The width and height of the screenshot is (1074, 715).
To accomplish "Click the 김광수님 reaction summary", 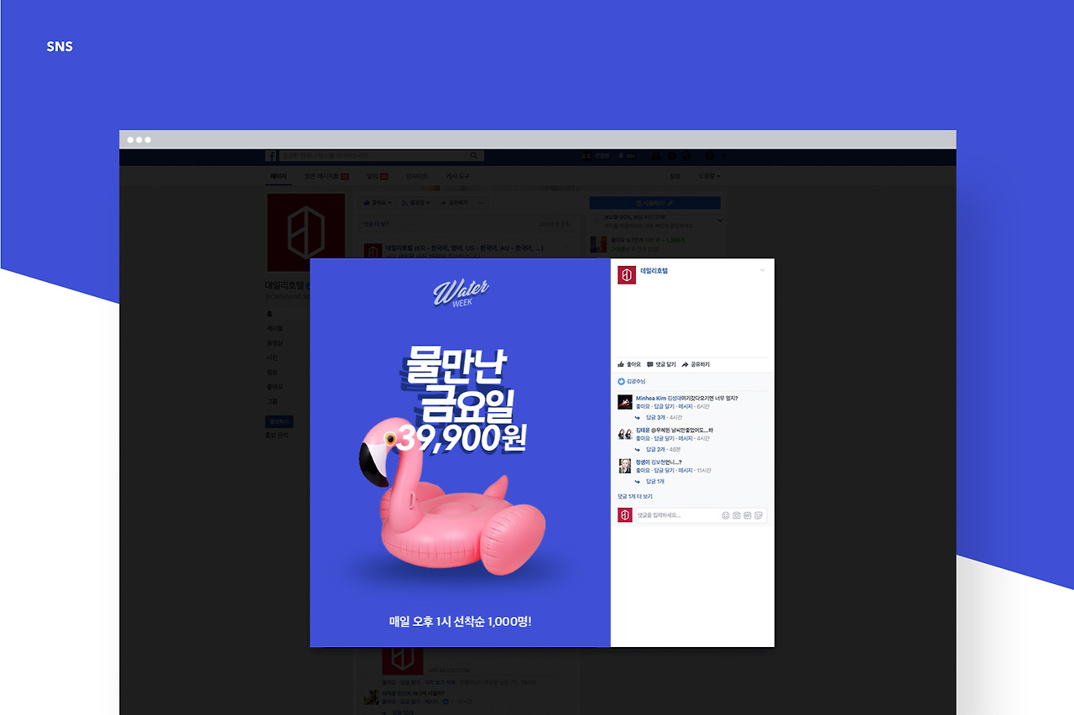I will pyautogui.click(x=632, y=381).
